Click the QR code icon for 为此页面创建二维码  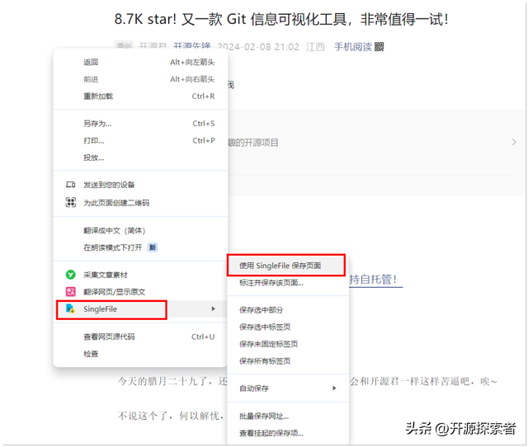[70, 202]
